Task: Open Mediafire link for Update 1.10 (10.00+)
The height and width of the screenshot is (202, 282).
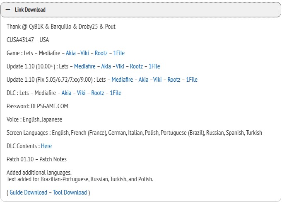Action: [84, 66]
